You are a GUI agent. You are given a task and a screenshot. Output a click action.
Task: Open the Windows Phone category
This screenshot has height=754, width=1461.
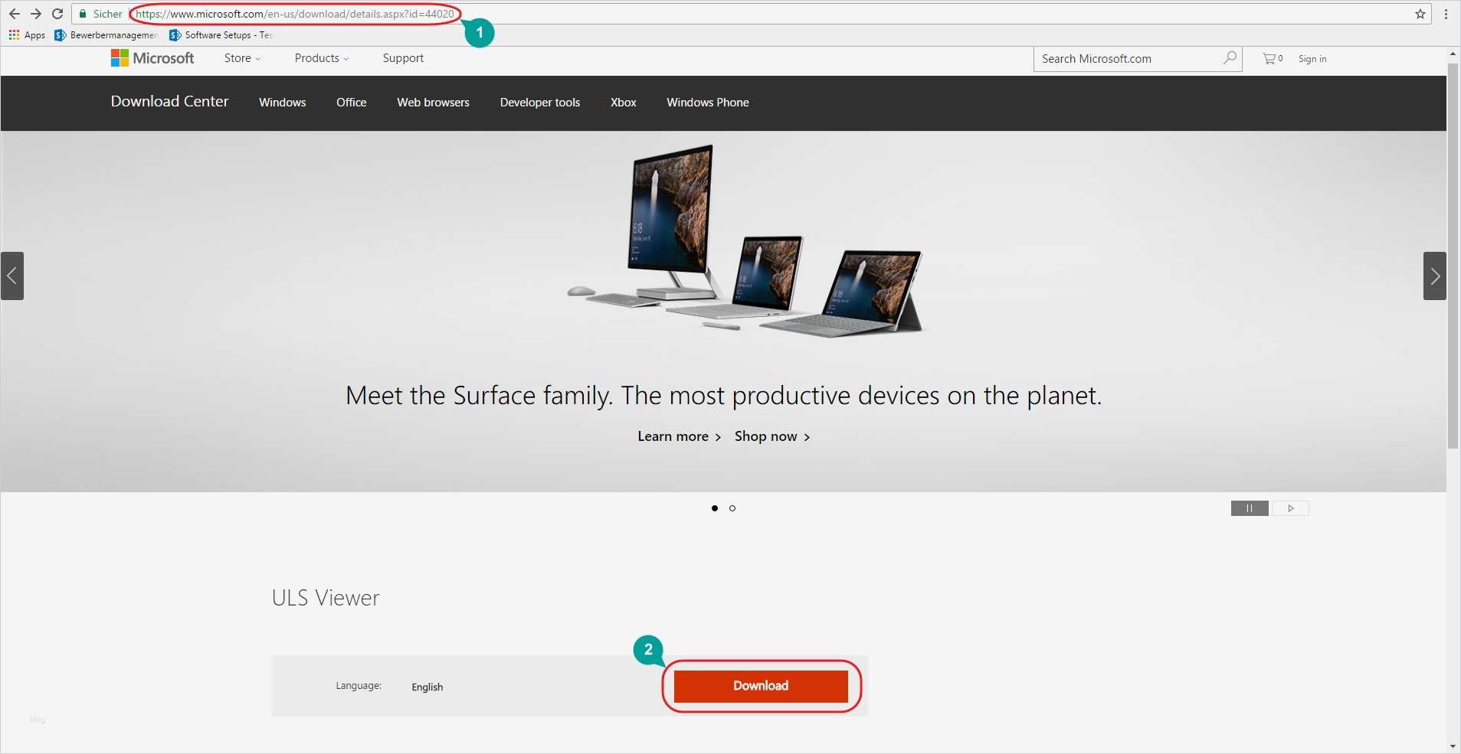(x=708, y=103)
